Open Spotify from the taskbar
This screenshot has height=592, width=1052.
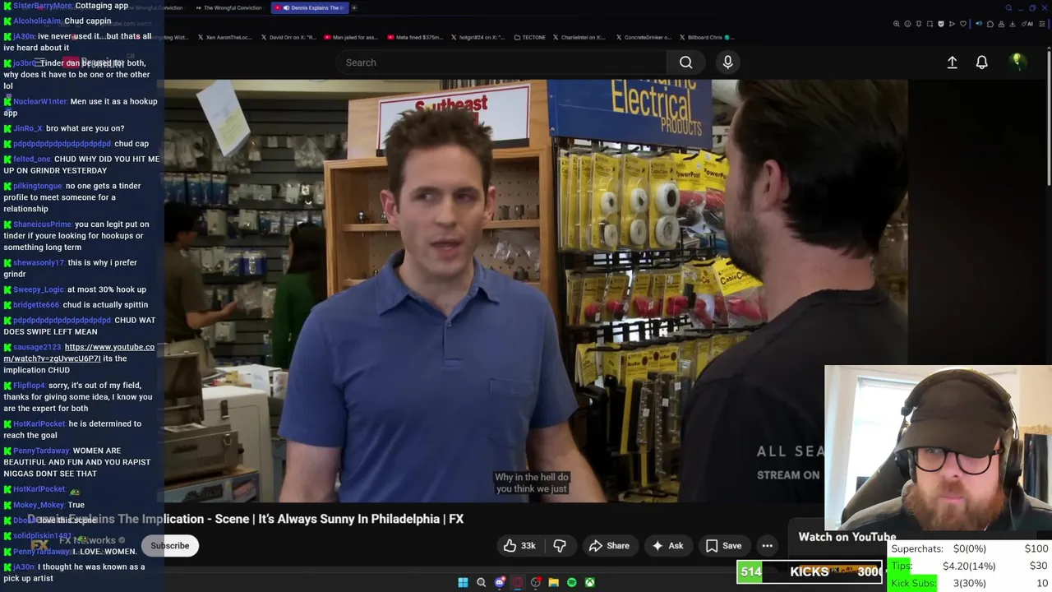pyautogui.click(x=572, y=582)
